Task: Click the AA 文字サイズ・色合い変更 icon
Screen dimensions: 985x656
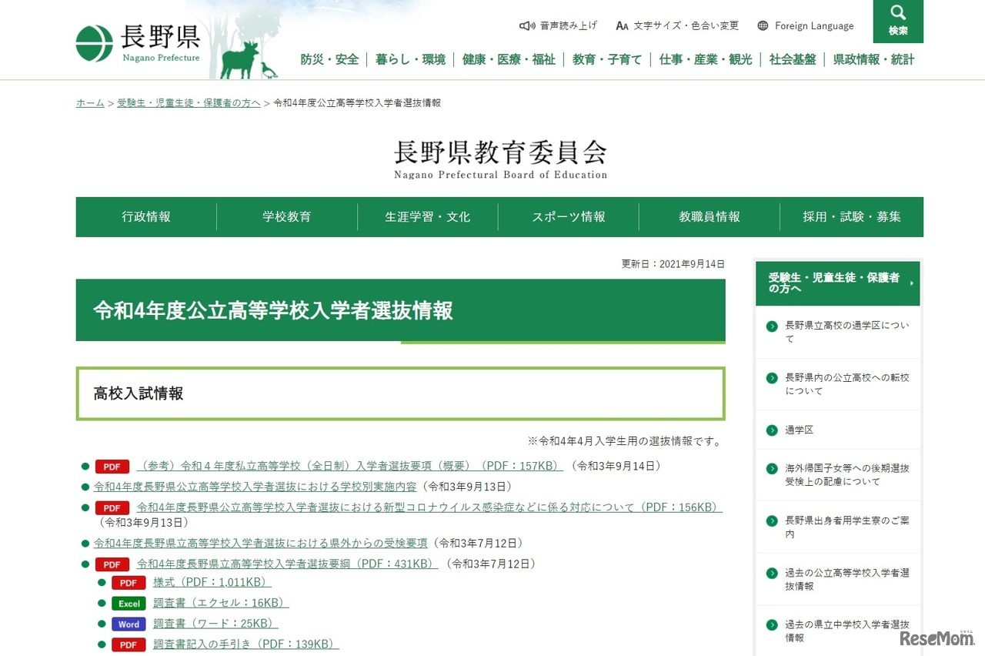Action: pyautogui.click(x=622, y=25)
